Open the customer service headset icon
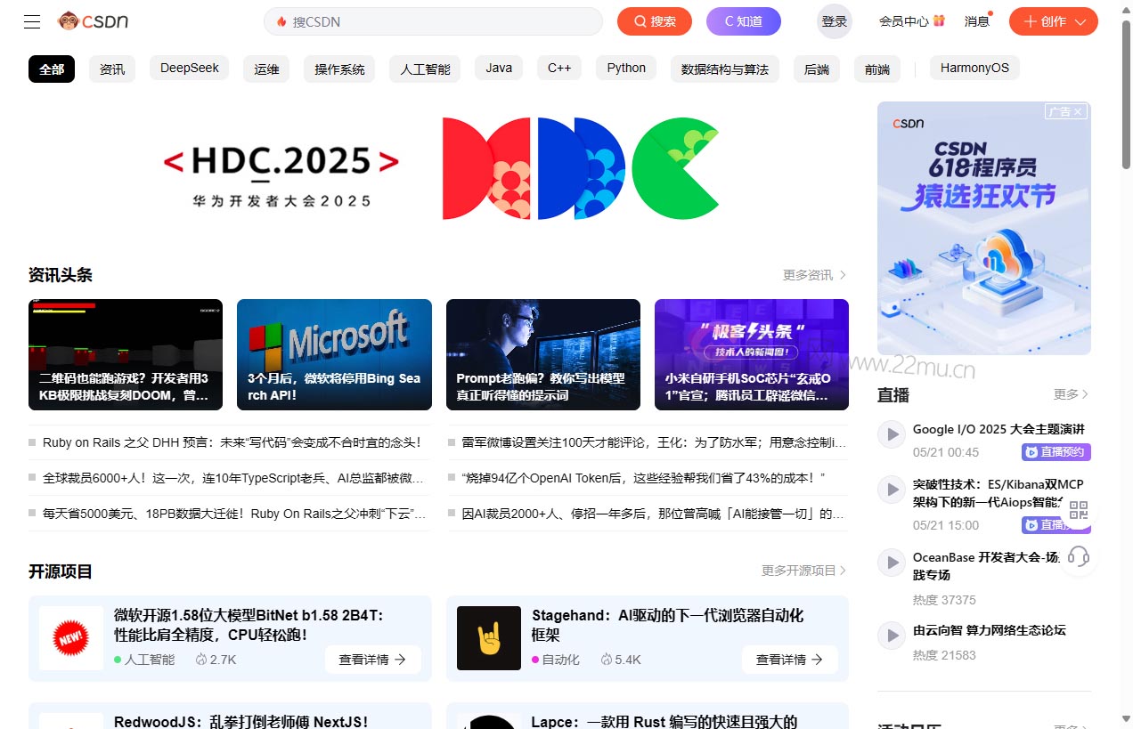This screenshot has height=729, width=1133. (1078, 556)
